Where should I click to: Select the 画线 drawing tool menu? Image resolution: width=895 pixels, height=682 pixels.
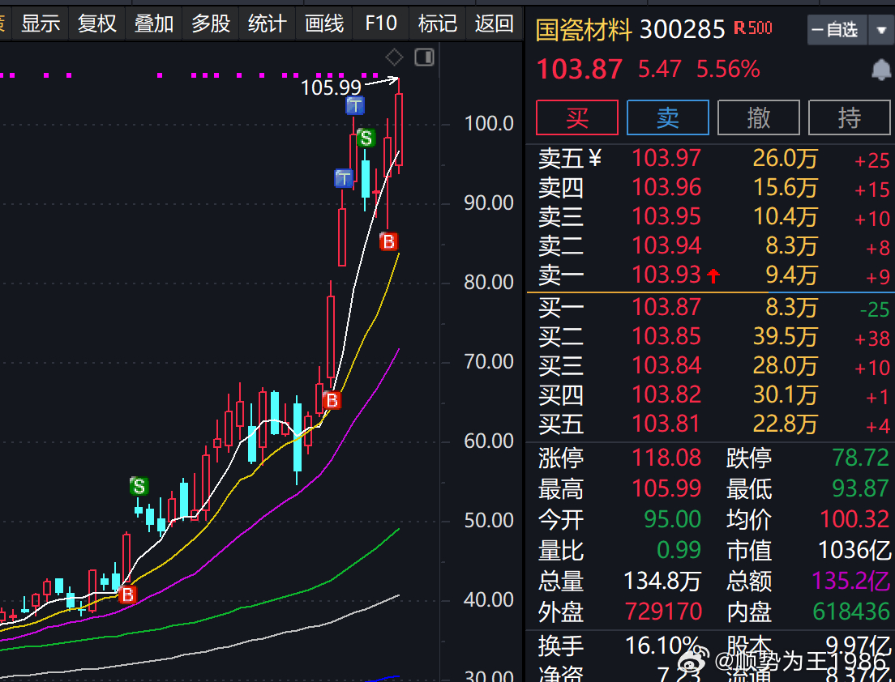pos(324,23)
